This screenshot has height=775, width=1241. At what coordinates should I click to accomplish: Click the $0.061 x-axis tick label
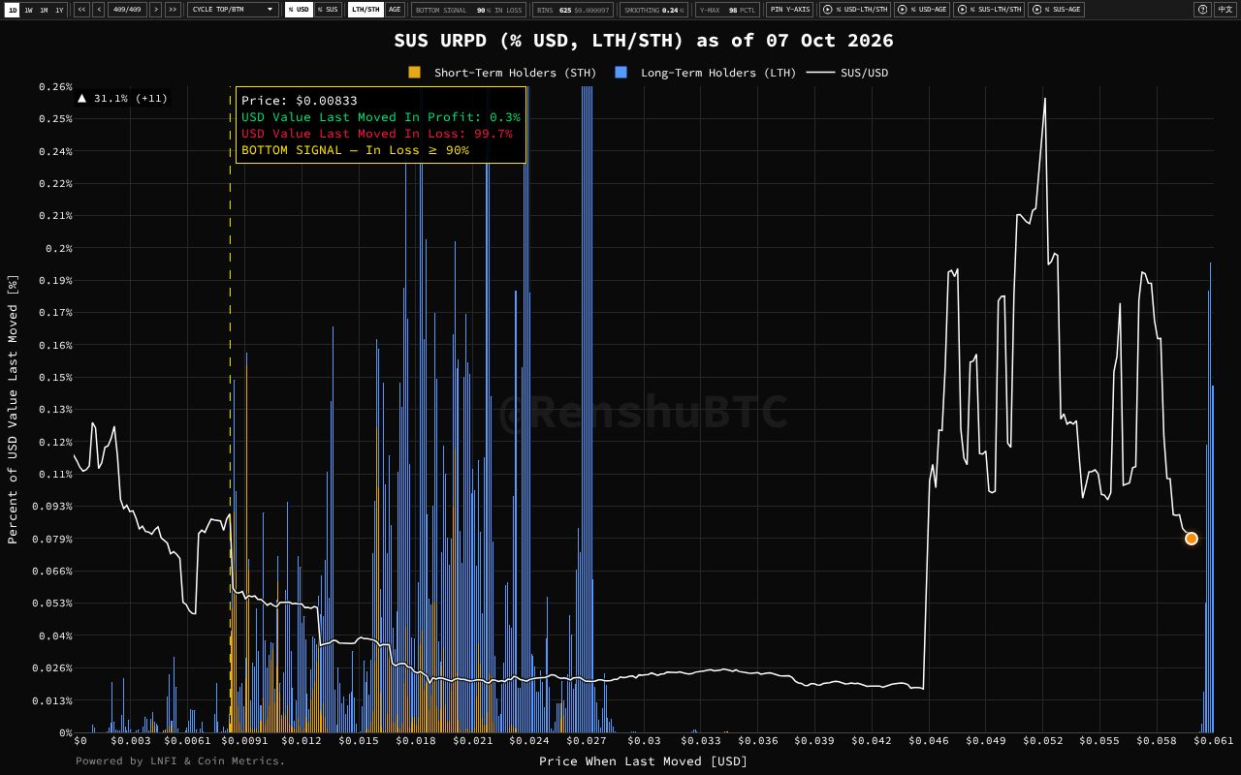[1213, 741]
